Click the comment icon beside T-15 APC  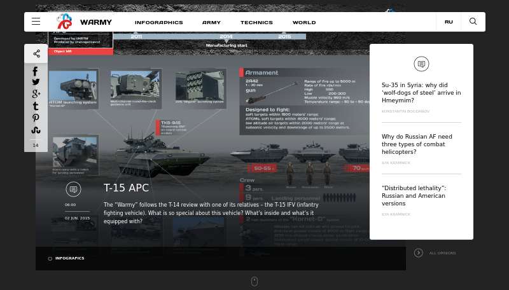point(73,189)
